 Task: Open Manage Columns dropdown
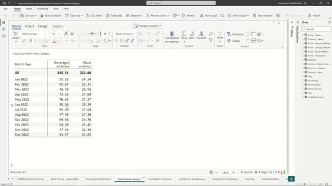tap(147, 26)
